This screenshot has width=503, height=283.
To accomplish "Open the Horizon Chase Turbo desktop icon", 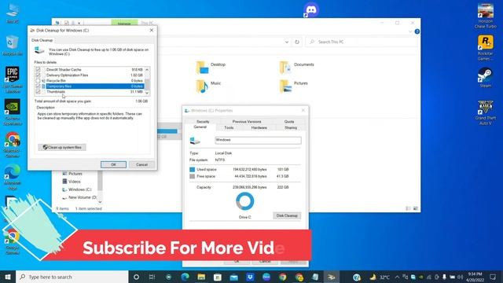I will coord(486,16).
